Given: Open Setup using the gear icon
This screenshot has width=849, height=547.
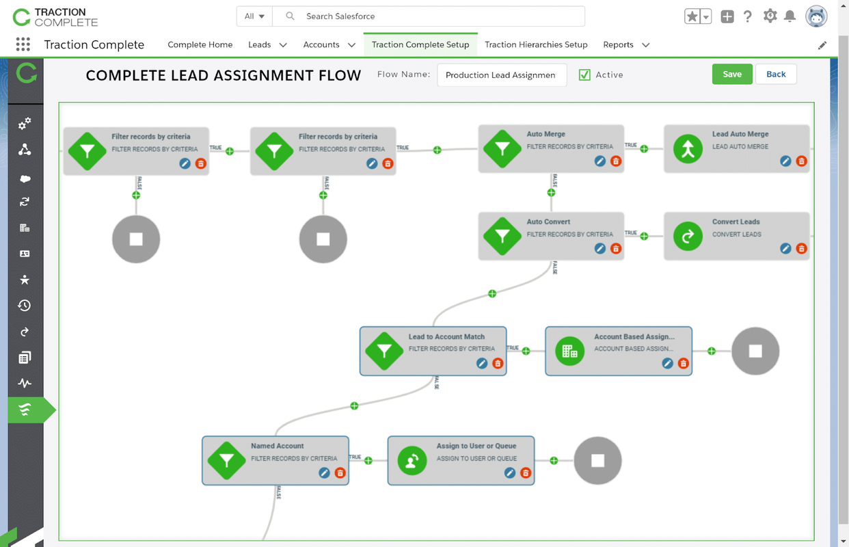Looking at the screenshot, I should (770, 16).
